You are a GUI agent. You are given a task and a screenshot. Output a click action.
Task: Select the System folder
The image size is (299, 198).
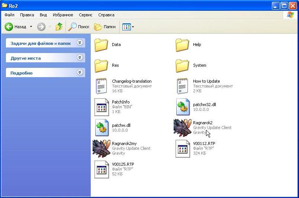coord(183,66)
